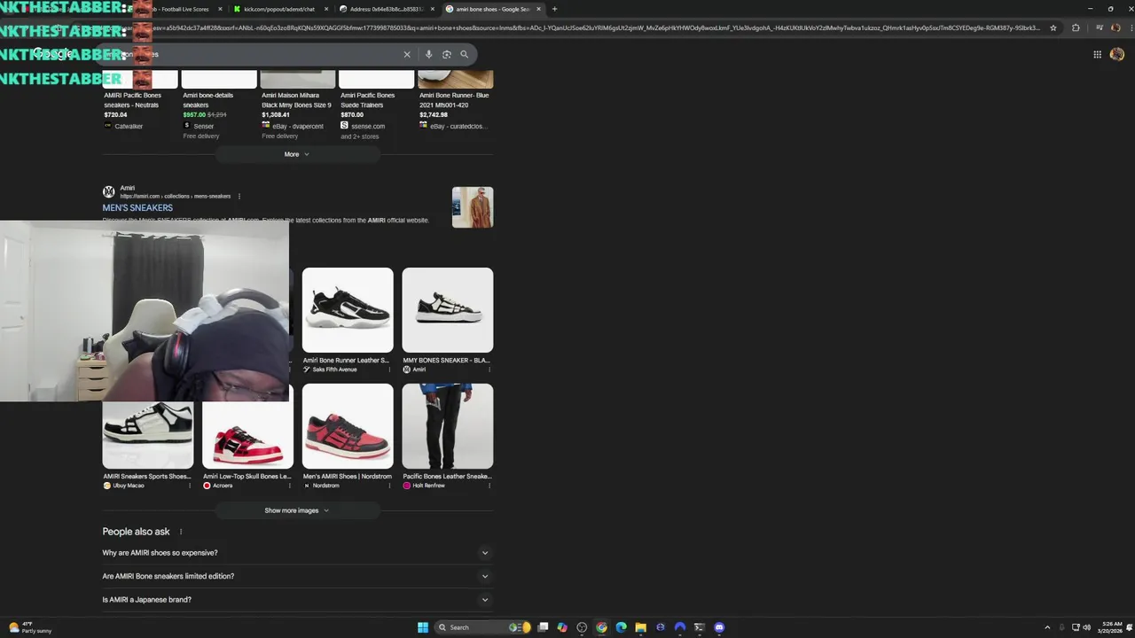The width and height of the screenshot is (1135, 638).
Task: Expand Is AMIRI a Japanese brand
Action: pos(297,600)
